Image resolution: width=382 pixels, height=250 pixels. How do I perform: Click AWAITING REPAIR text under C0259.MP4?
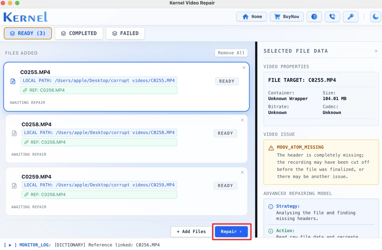coord(29,207)
